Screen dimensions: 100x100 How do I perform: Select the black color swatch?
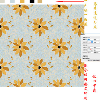point(32,1)
